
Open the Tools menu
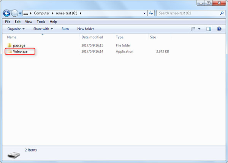[41, 22]
